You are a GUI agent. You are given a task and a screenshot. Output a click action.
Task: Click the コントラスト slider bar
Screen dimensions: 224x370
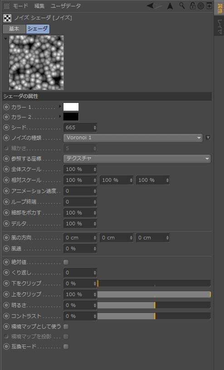click(154, 316)
